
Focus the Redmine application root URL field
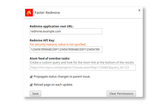pyautogui.click(x=66, y=31)
